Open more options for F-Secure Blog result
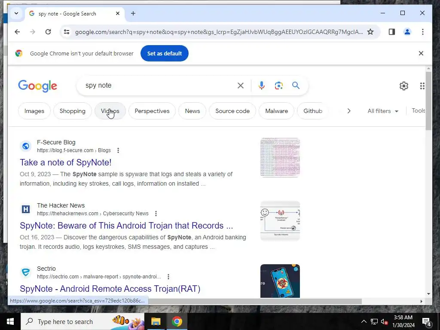The image size is (440, 330). click(x=118, y=150)
